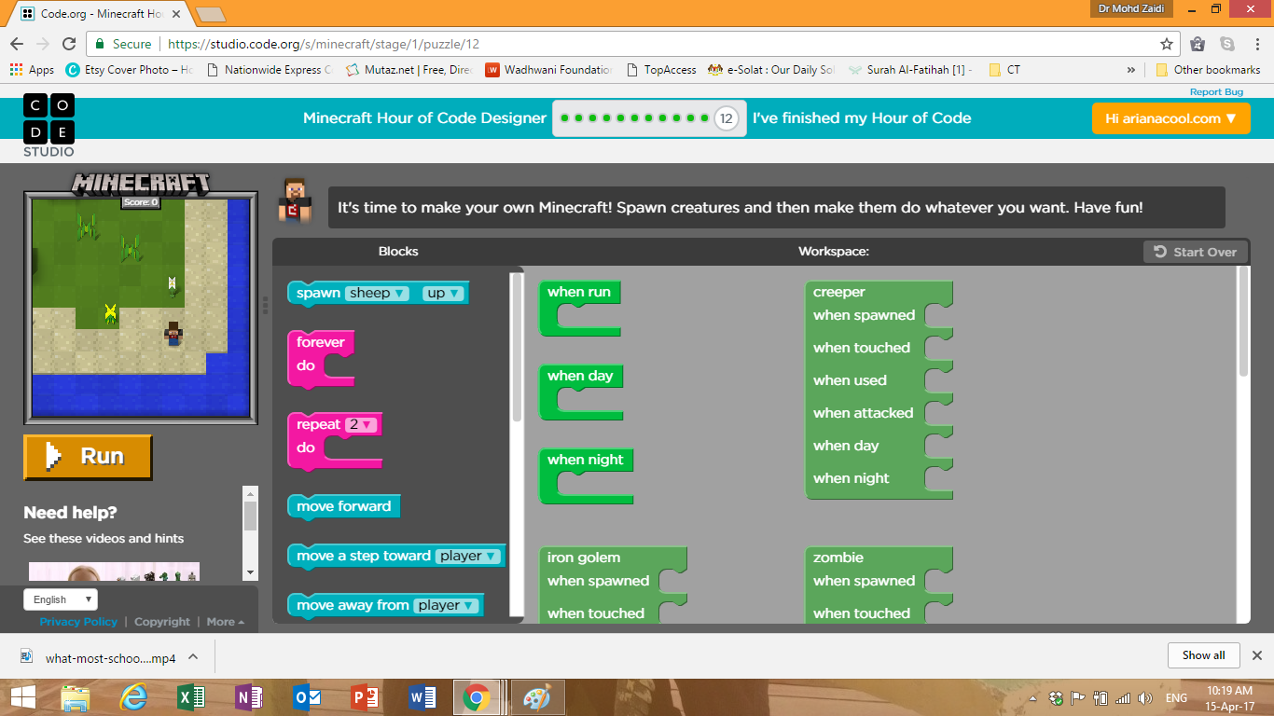Select the pink 'forever do' block
Image resolution: width=1274 pixels, height=716 pixels.
pos(320,358)
